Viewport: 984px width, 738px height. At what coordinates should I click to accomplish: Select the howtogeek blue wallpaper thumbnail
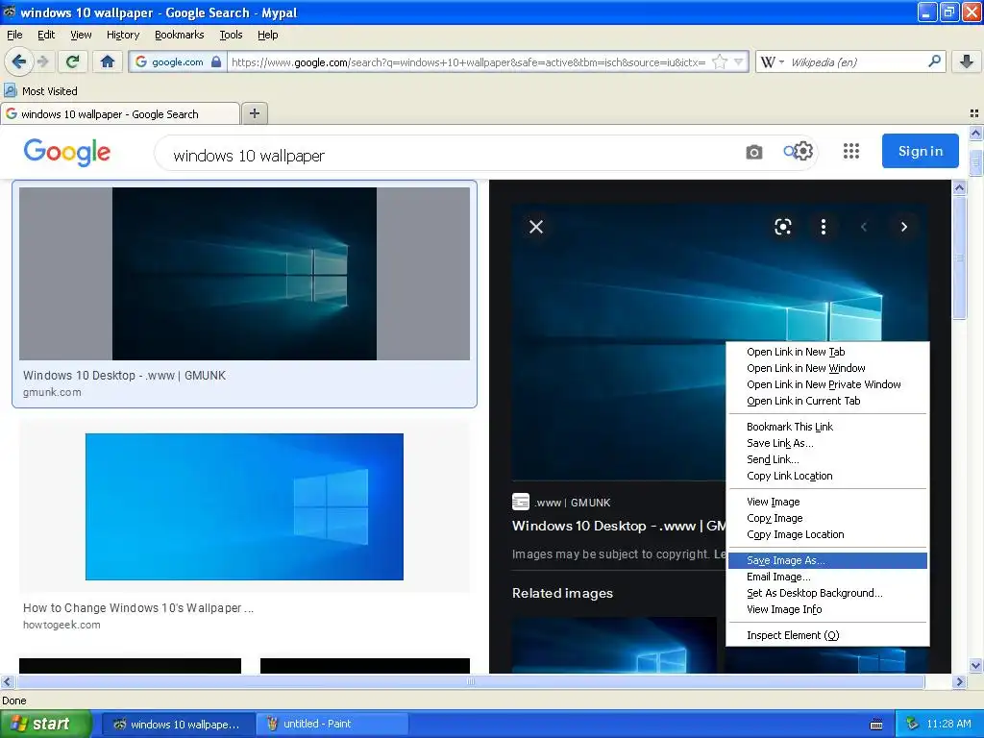tap(244, 506)
